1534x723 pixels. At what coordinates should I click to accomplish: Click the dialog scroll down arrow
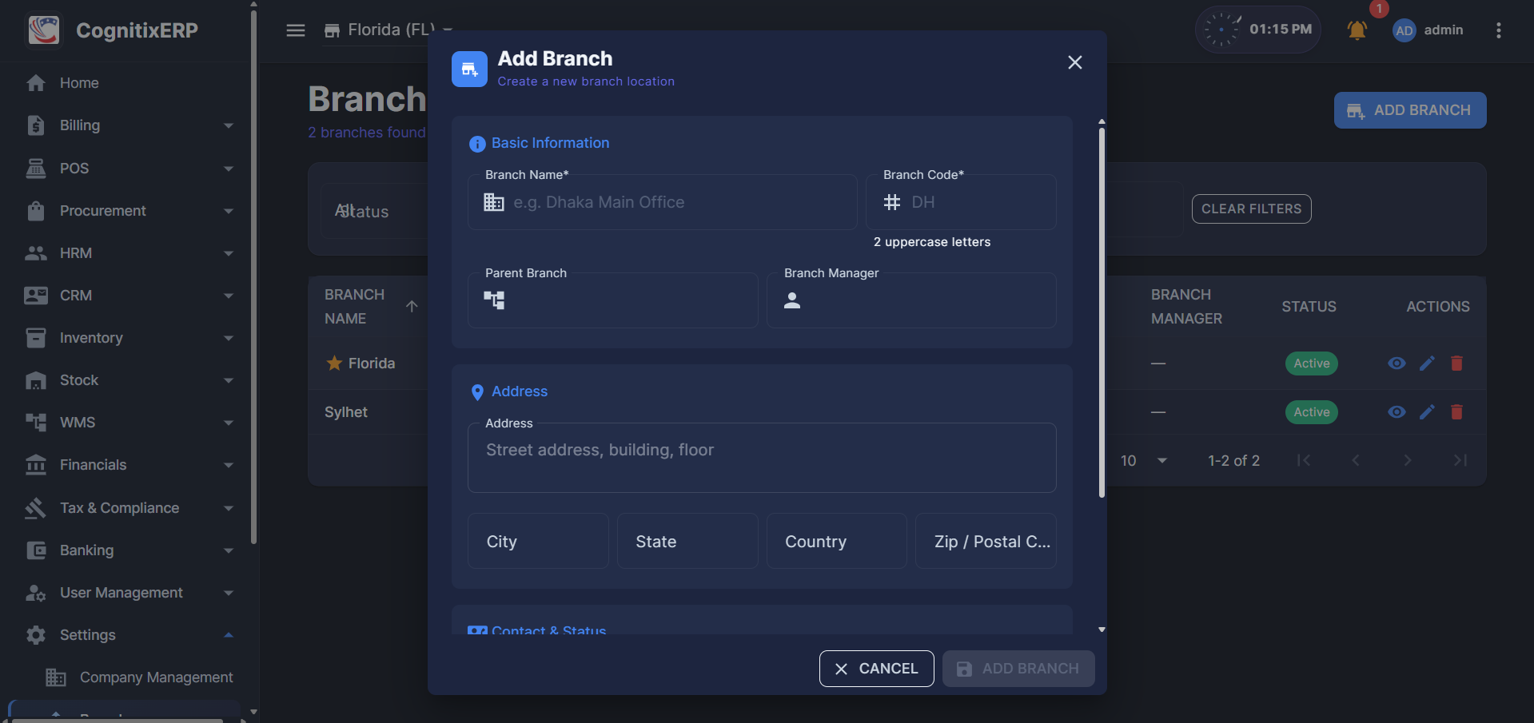pyautogui.click(x=1102, y=630)
